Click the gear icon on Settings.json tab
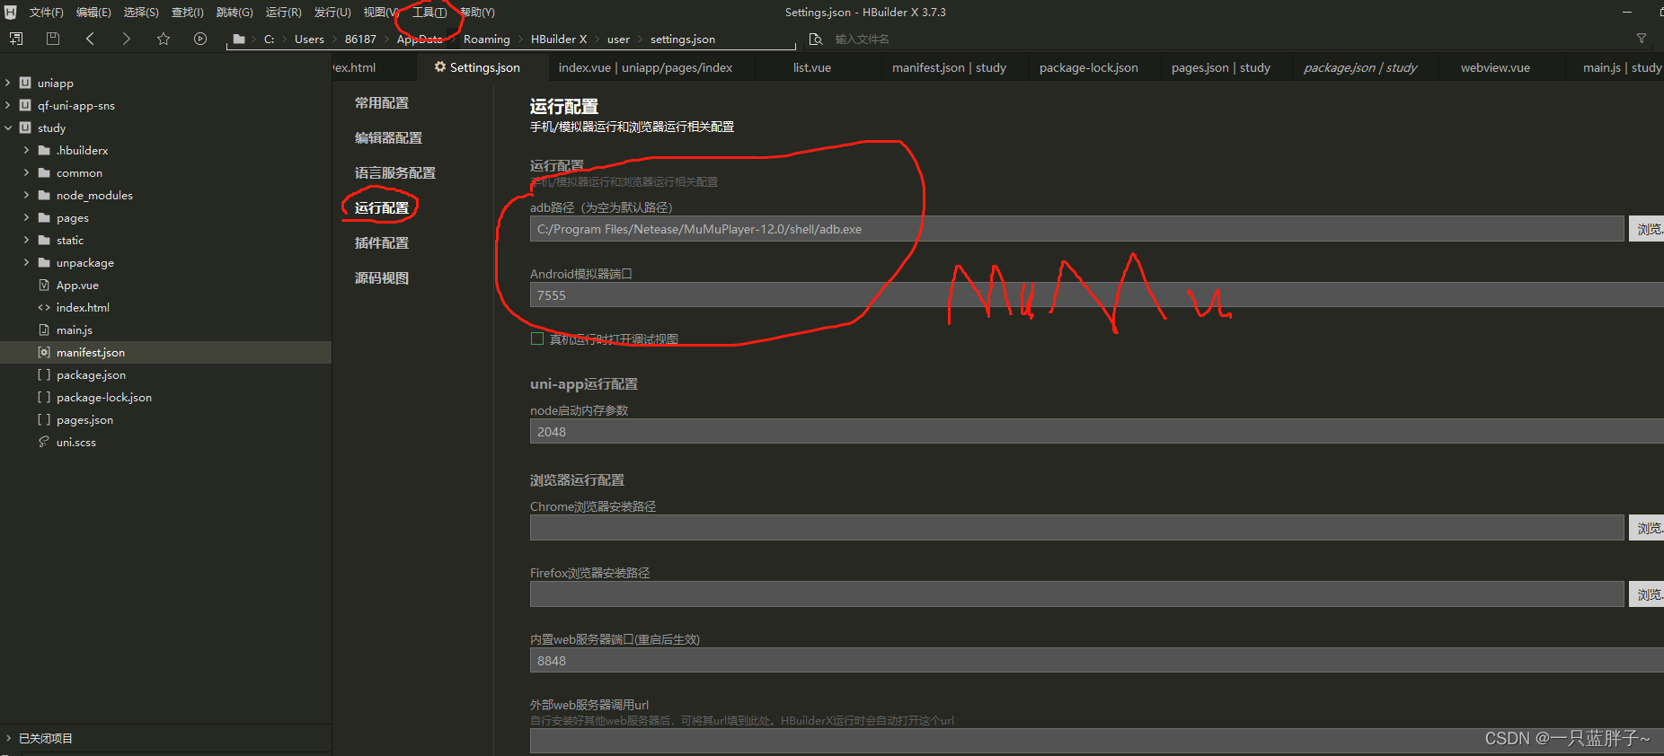1664x756 pixels. click(x=440, y=66)
